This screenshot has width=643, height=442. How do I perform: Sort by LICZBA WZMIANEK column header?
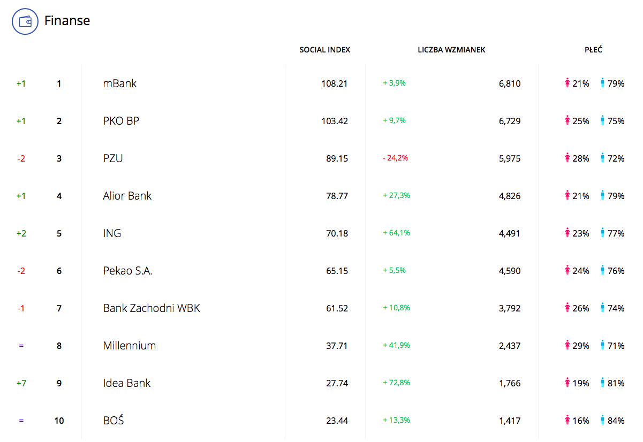pyautogui.click(x=451, y=50)
